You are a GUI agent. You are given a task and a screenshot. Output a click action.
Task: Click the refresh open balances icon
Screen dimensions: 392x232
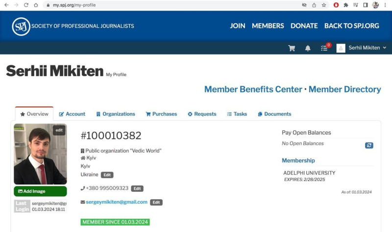(369, 145)
